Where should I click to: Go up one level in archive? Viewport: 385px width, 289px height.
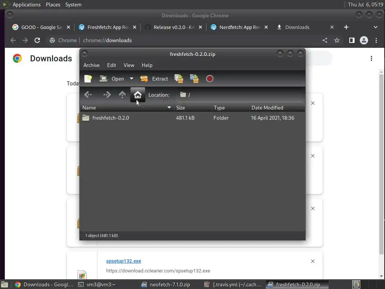(122, 95)
